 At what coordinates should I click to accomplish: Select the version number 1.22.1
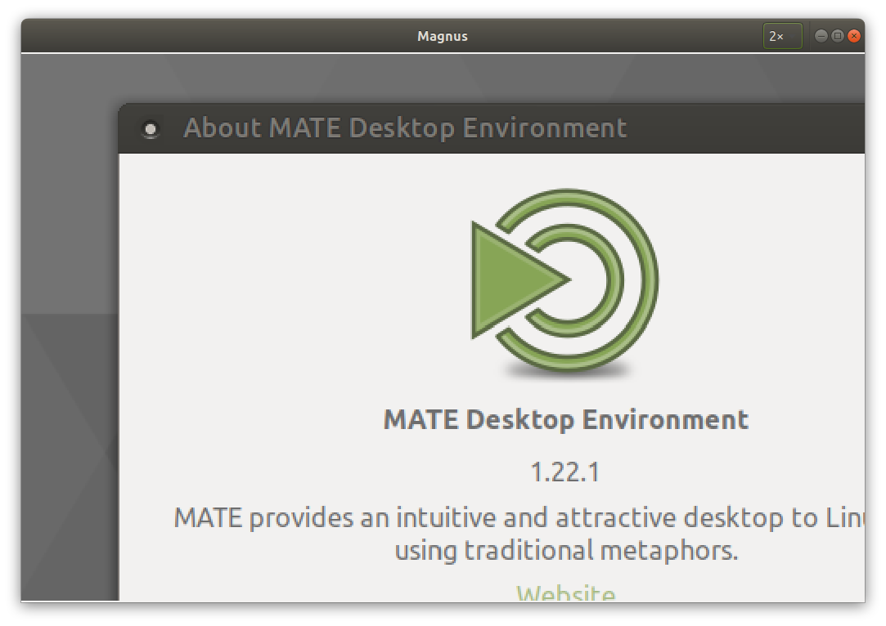[x=565, y=472]
